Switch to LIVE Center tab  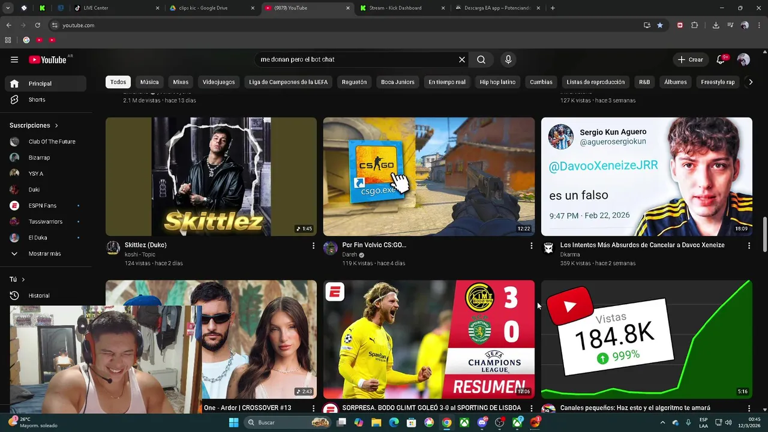point(116,8)
